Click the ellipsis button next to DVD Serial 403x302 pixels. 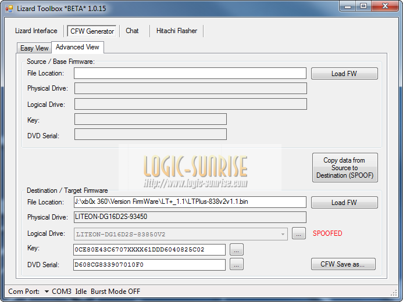(x=237, y=264)
